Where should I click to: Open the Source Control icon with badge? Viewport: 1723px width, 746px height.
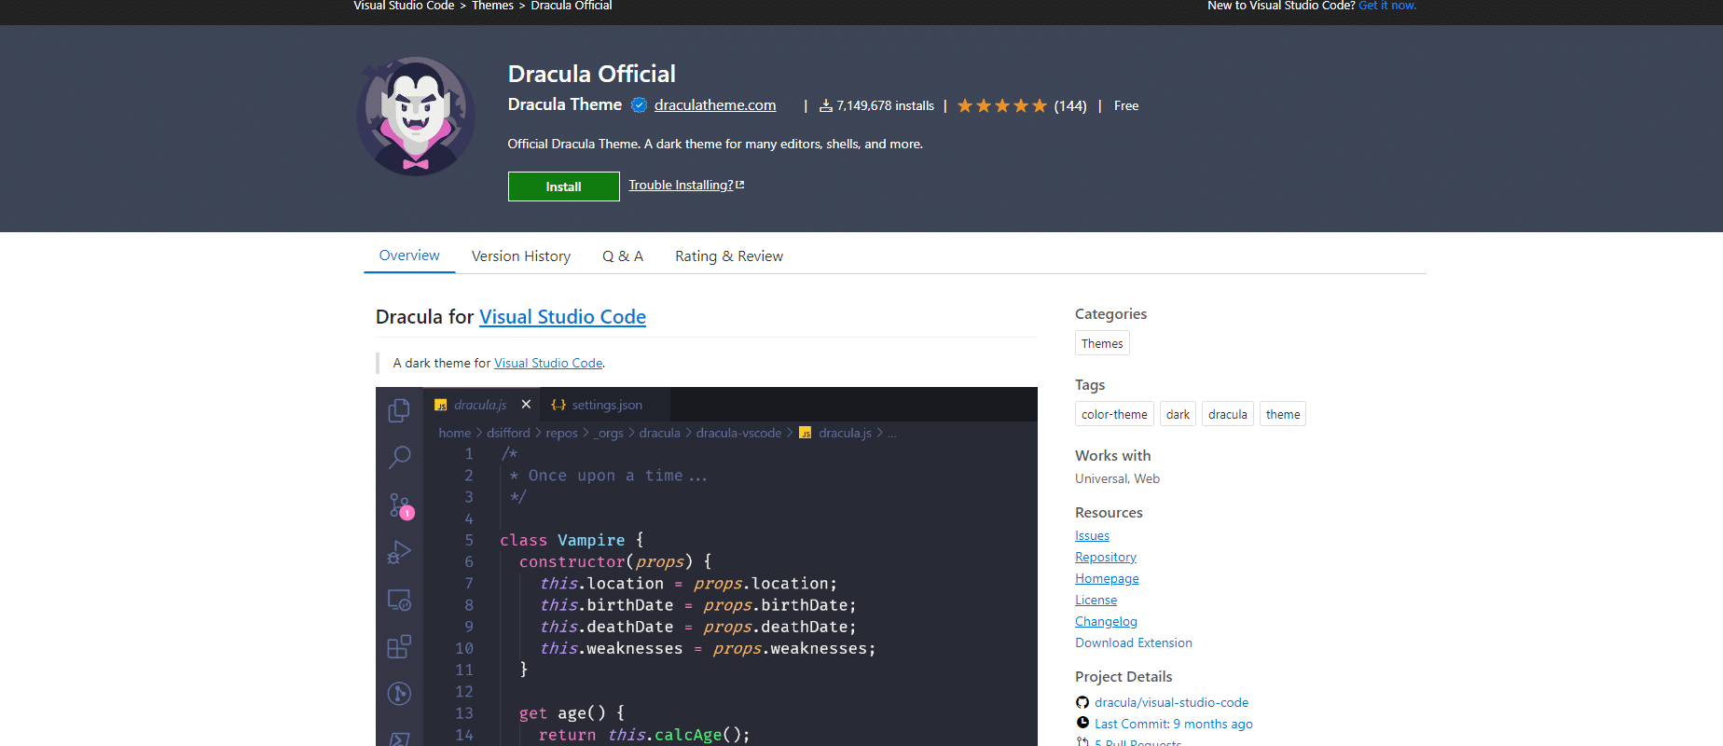point(400,505)
